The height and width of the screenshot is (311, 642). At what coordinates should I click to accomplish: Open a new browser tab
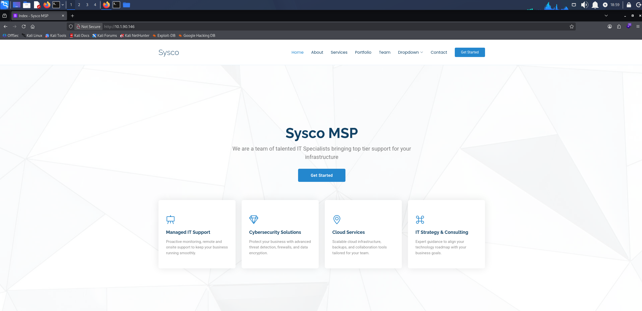click(x=73, y=16)
